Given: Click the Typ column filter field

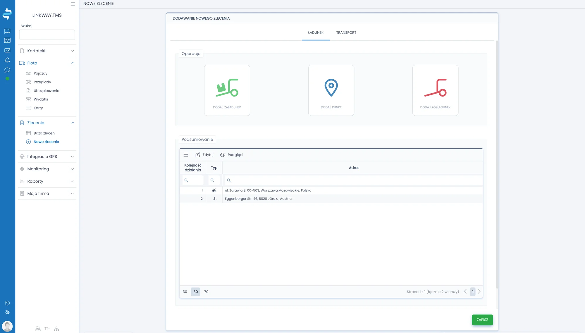Looking at the screenshot, I should (x=214, y=180).
